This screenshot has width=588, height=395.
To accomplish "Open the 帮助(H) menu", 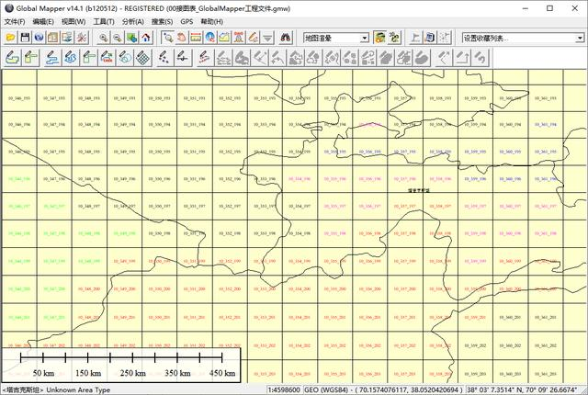I will click(211, 21).
